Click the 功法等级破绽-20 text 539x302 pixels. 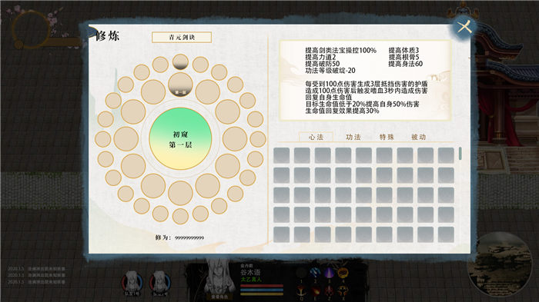[x=330, y=71]
